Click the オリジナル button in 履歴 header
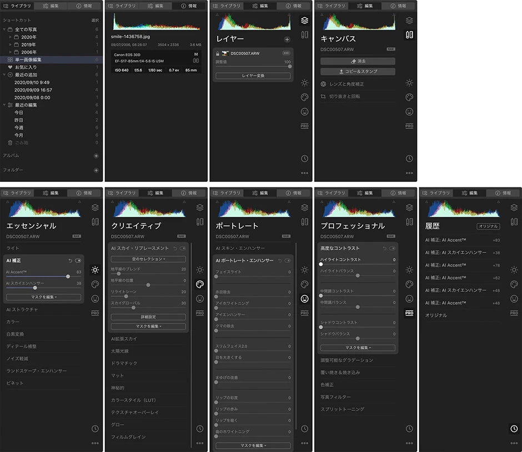This screenshot has height=452, width=522. [x=488, y=226]
